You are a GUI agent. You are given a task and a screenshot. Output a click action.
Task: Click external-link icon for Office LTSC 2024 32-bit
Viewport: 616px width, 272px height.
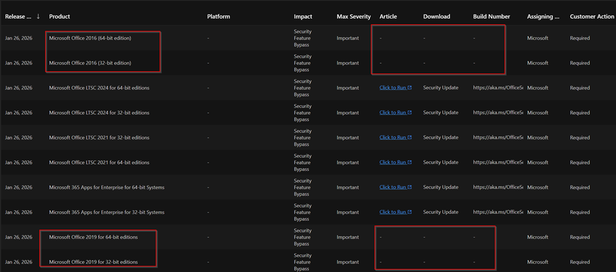click(410, 113)
